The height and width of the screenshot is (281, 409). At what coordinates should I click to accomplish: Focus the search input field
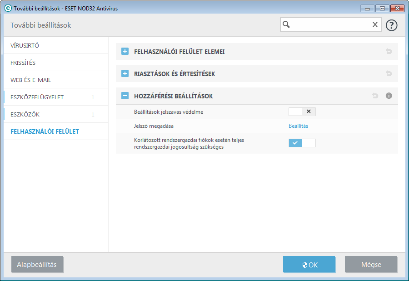pyautogui.click(x=331, y=25)
